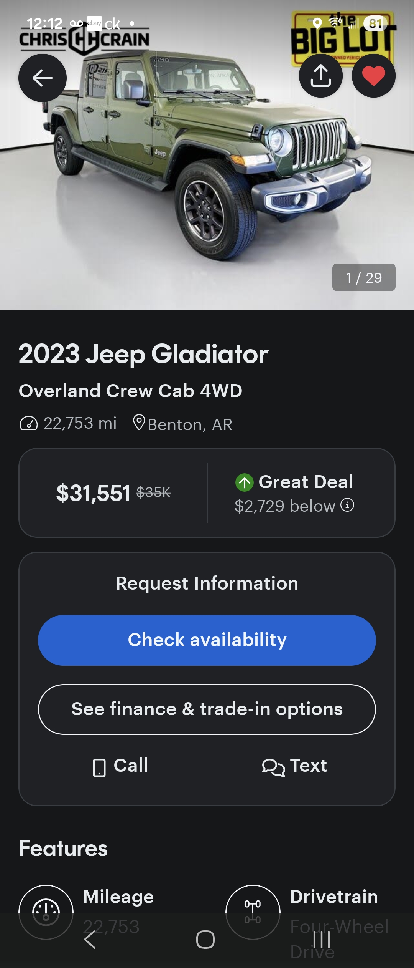This screenshot has width=414, height=968.
Task: Toggle the red heart favorite button
Action: (374, 76)
